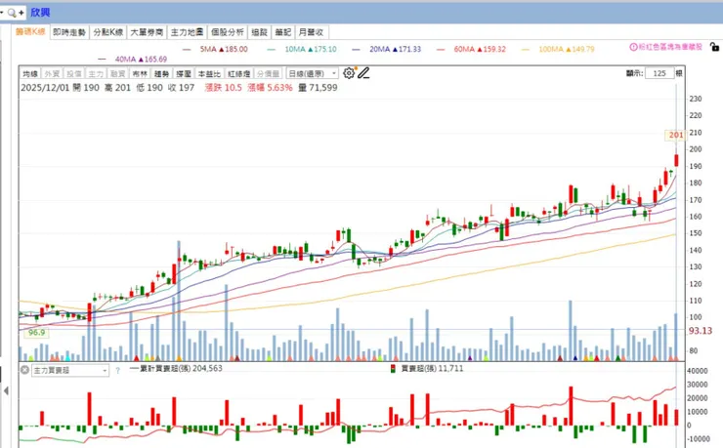Click the left collapse arrow on sidebar
Screen dimensions: 723x448
click(6, 391)
